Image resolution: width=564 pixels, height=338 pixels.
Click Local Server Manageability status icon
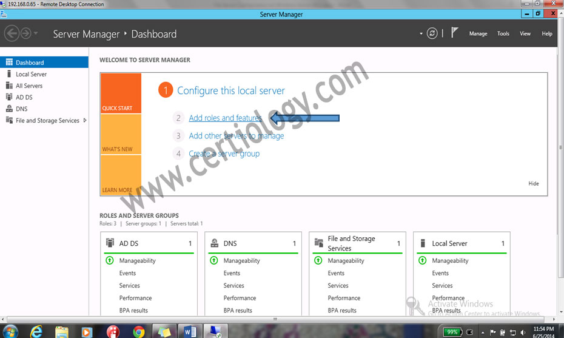pos(423,260)
